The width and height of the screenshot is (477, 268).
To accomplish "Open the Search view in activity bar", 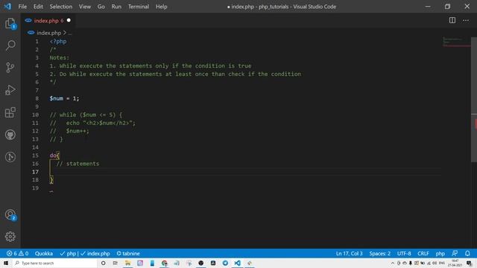I will 10,45.
